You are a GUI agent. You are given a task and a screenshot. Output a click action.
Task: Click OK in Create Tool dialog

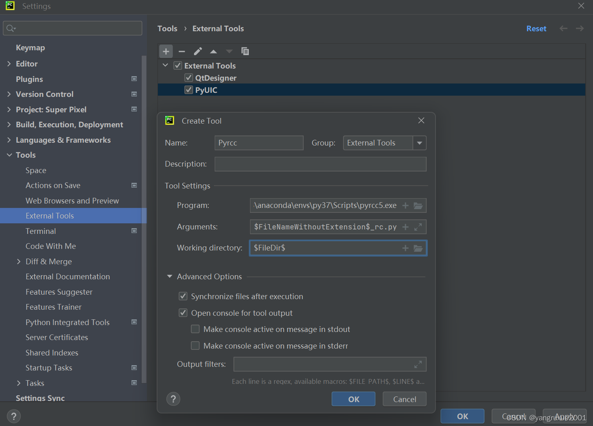354,399
